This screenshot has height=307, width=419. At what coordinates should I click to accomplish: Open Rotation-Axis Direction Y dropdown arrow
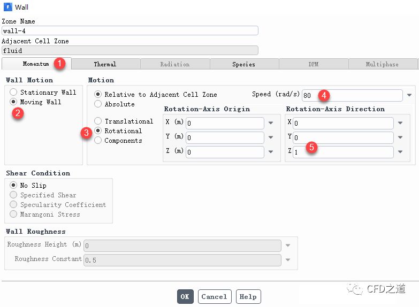pyautogui.click(x=400, y=137)
